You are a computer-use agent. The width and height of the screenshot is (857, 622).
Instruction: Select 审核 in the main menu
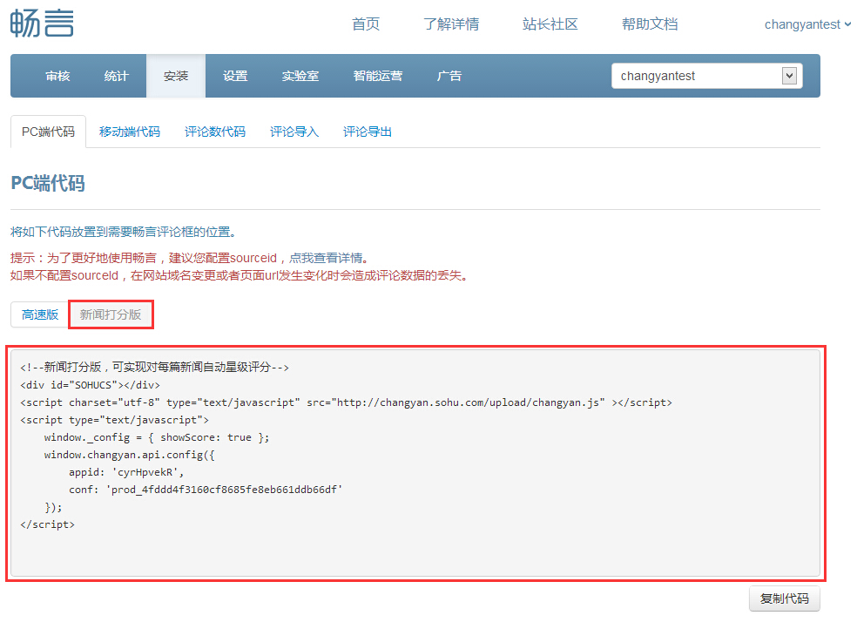click(x=58, y=77)
